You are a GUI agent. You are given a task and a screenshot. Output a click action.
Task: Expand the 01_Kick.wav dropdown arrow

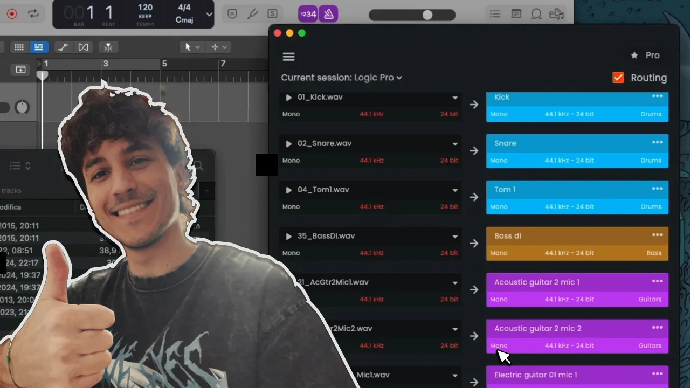[x=455, y=98]
